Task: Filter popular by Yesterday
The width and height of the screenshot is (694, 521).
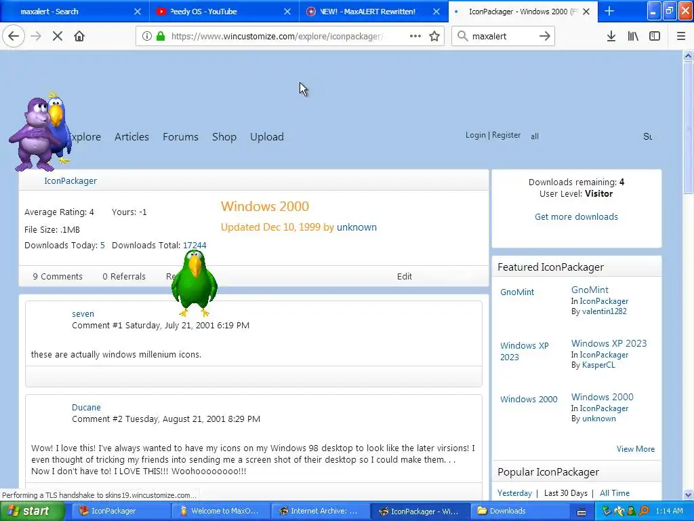Action: [x=514, y=493]
